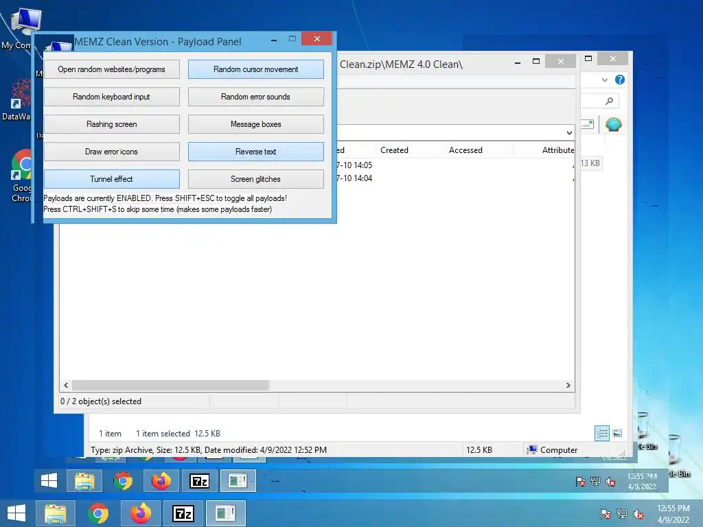Open File Explorer from the lowest taskbar
This screenshot has width=703, height=527.
[x=55, y=513]
